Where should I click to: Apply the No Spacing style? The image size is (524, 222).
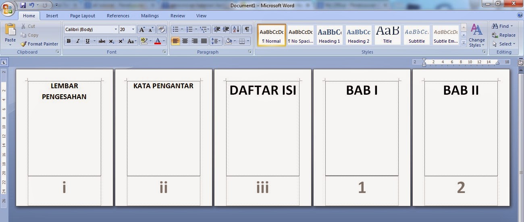tap(301, 35)
